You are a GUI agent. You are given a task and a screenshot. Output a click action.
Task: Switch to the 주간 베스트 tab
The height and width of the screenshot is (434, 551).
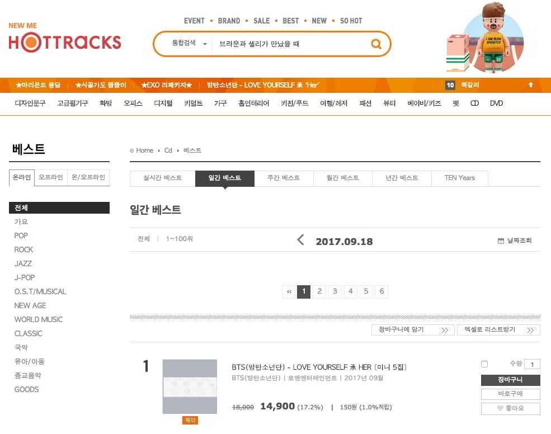[284, 178]
